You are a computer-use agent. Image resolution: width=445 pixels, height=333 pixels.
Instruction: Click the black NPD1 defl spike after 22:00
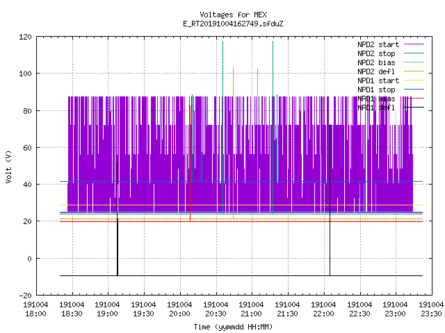tap(330, 200)
